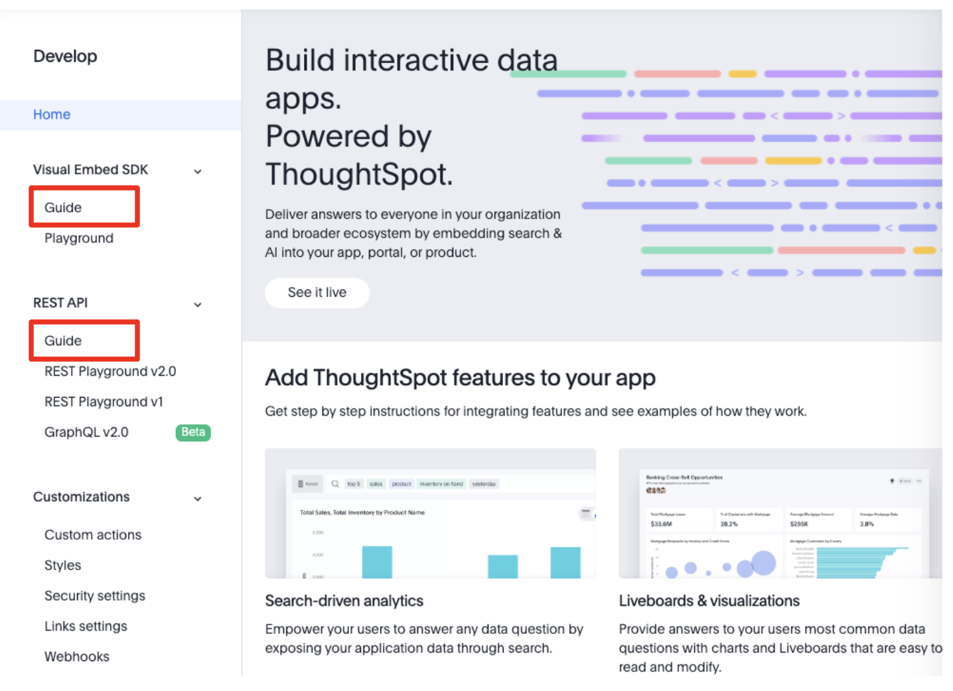Image resolution: width=953 pixels, height=691 pixels.
Task: Open the Visual Embed SDK Playground
Action: tap(79, 238)
